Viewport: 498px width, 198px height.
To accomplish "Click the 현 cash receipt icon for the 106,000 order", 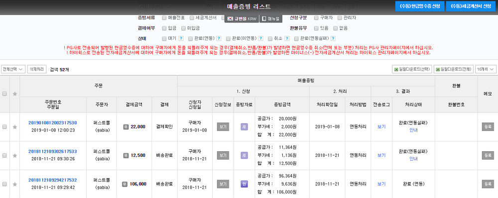I will (244, 184).
